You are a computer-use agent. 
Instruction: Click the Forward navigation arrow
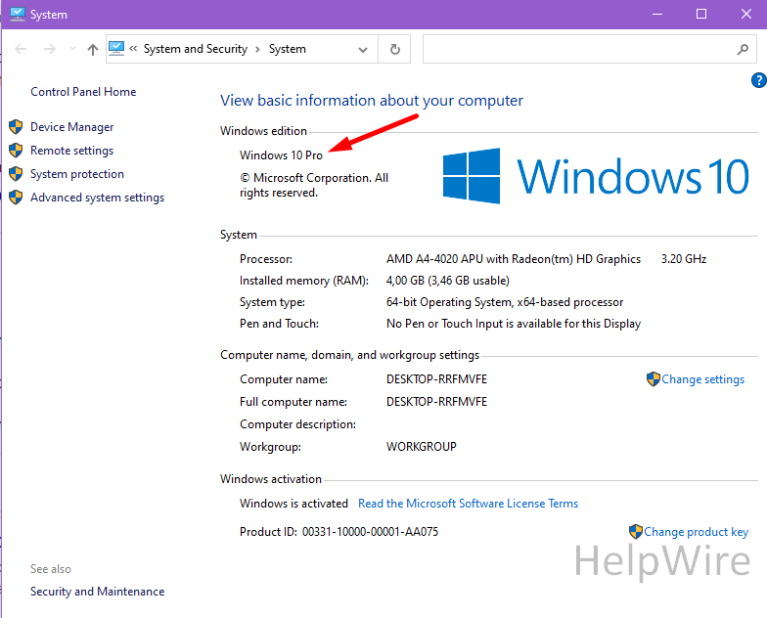tap(49, 49)
